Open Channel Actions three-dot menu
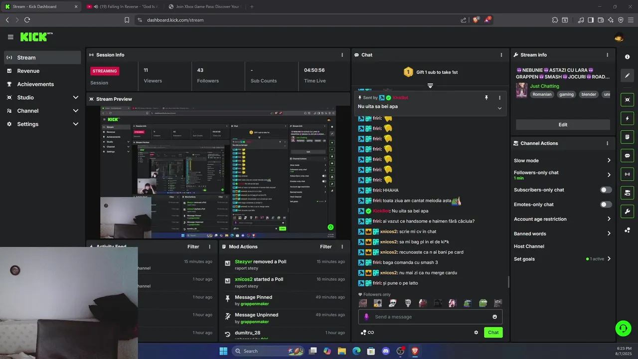 click(x=607, y=143)
